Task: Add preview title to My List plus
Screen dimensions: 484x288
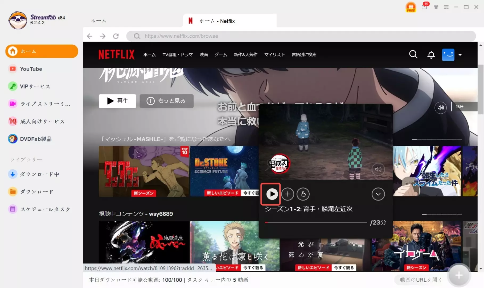Action: (288, 194)
